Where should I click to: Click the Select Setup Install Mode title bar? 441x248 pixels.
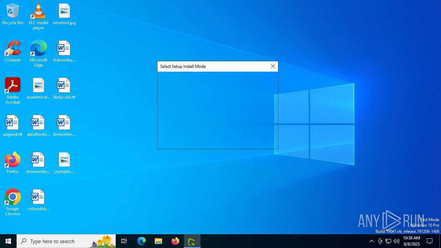pos(213,66)
